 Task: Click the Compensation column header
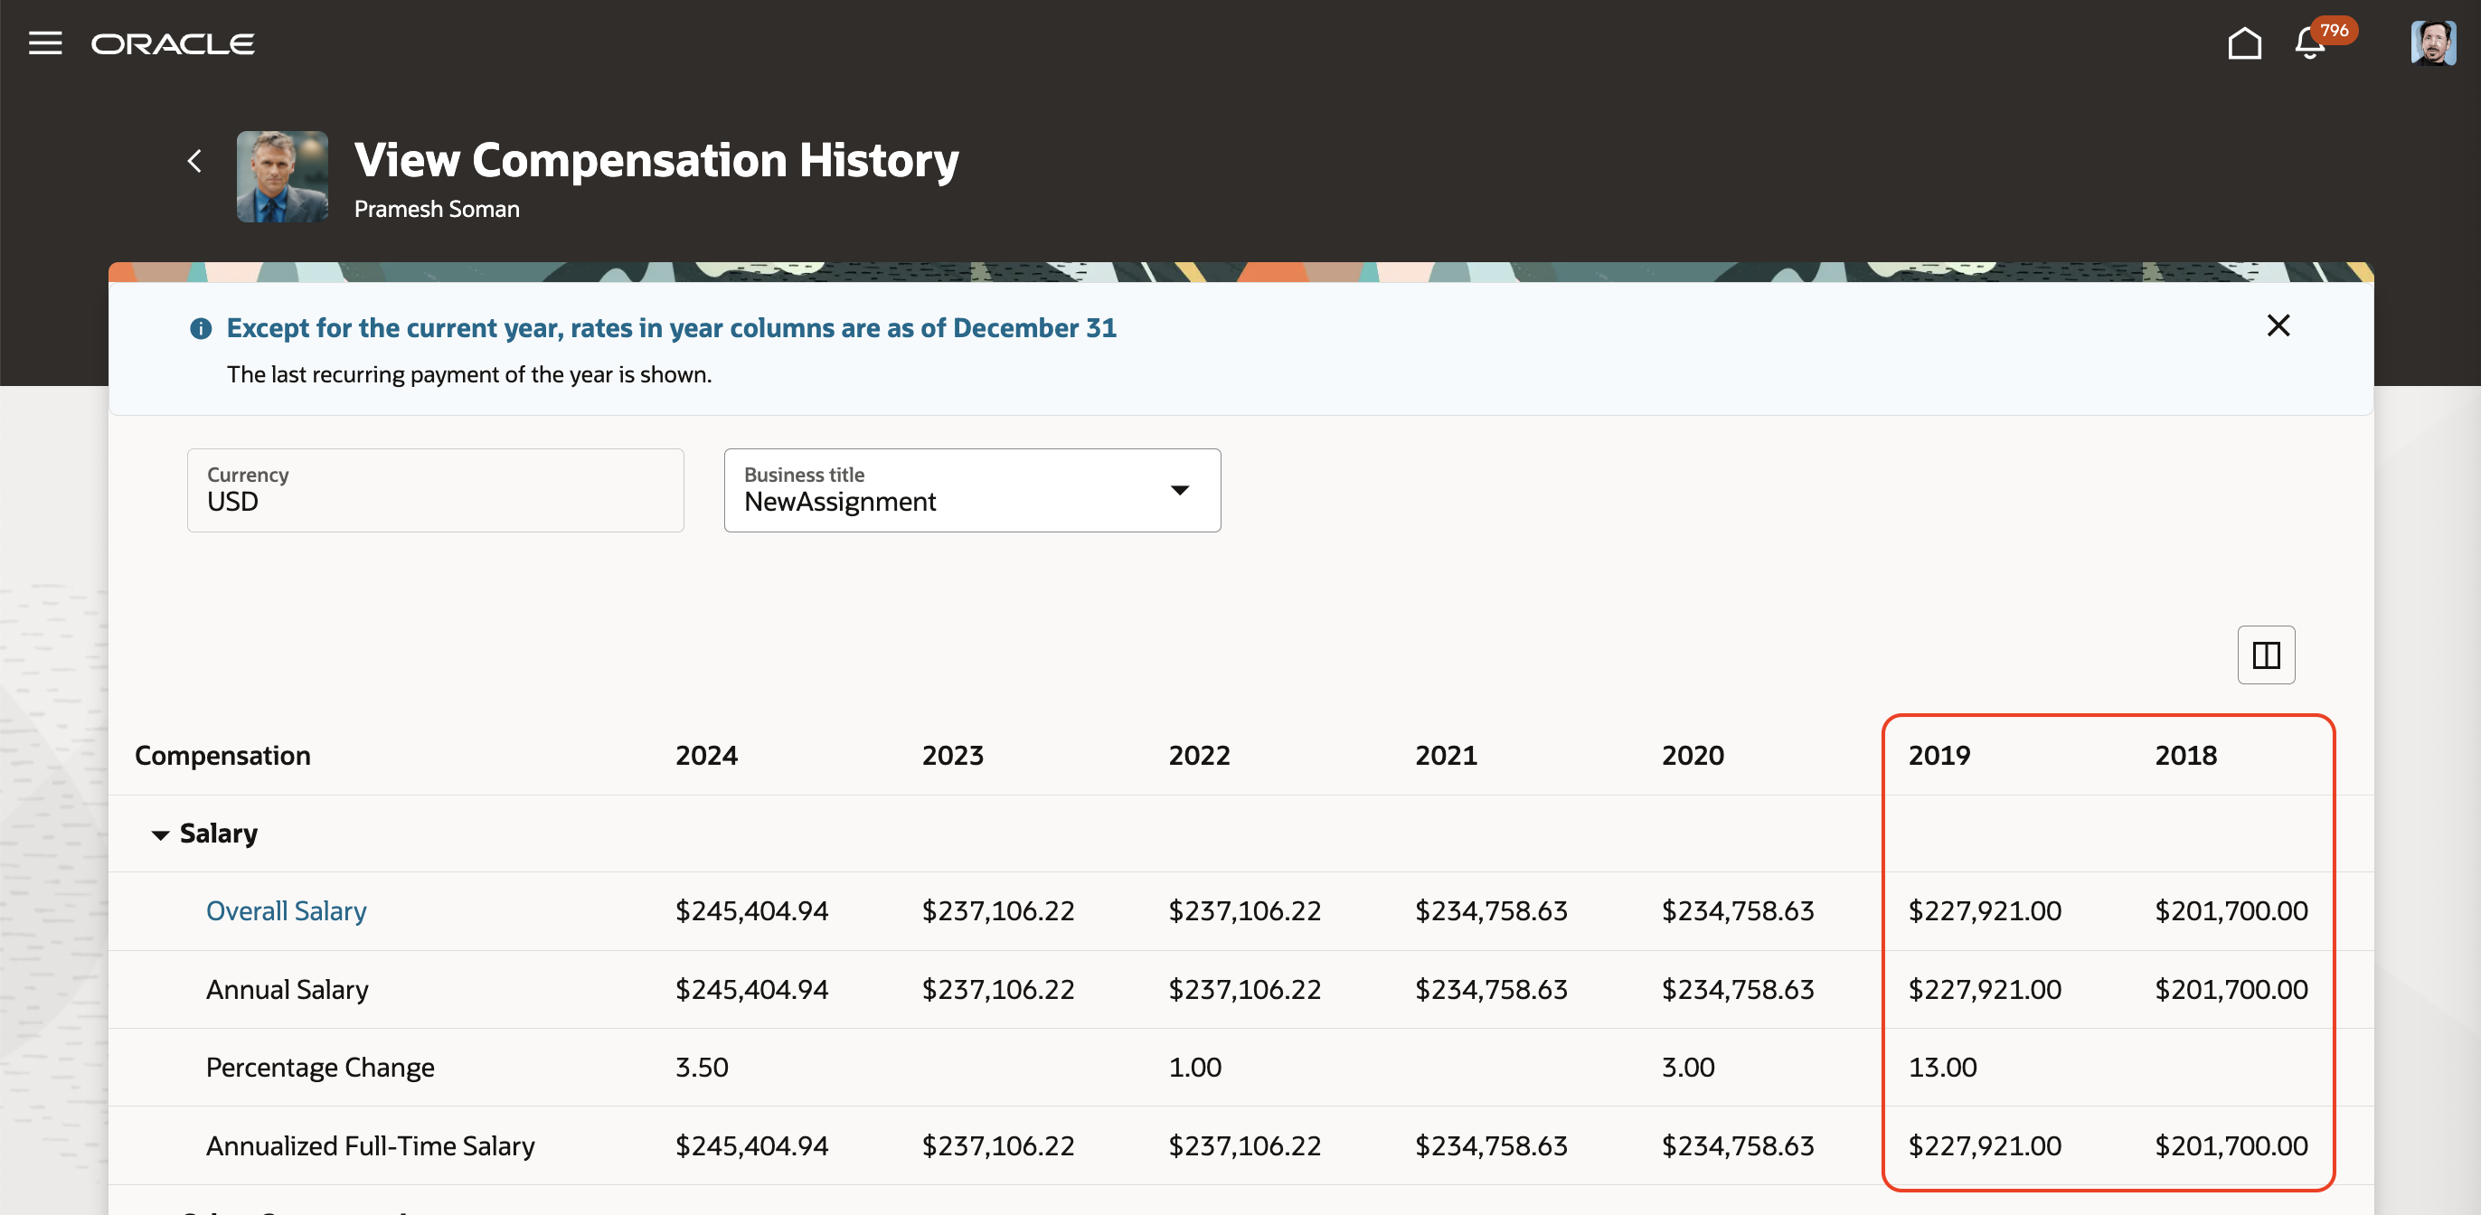click(222, 756)
